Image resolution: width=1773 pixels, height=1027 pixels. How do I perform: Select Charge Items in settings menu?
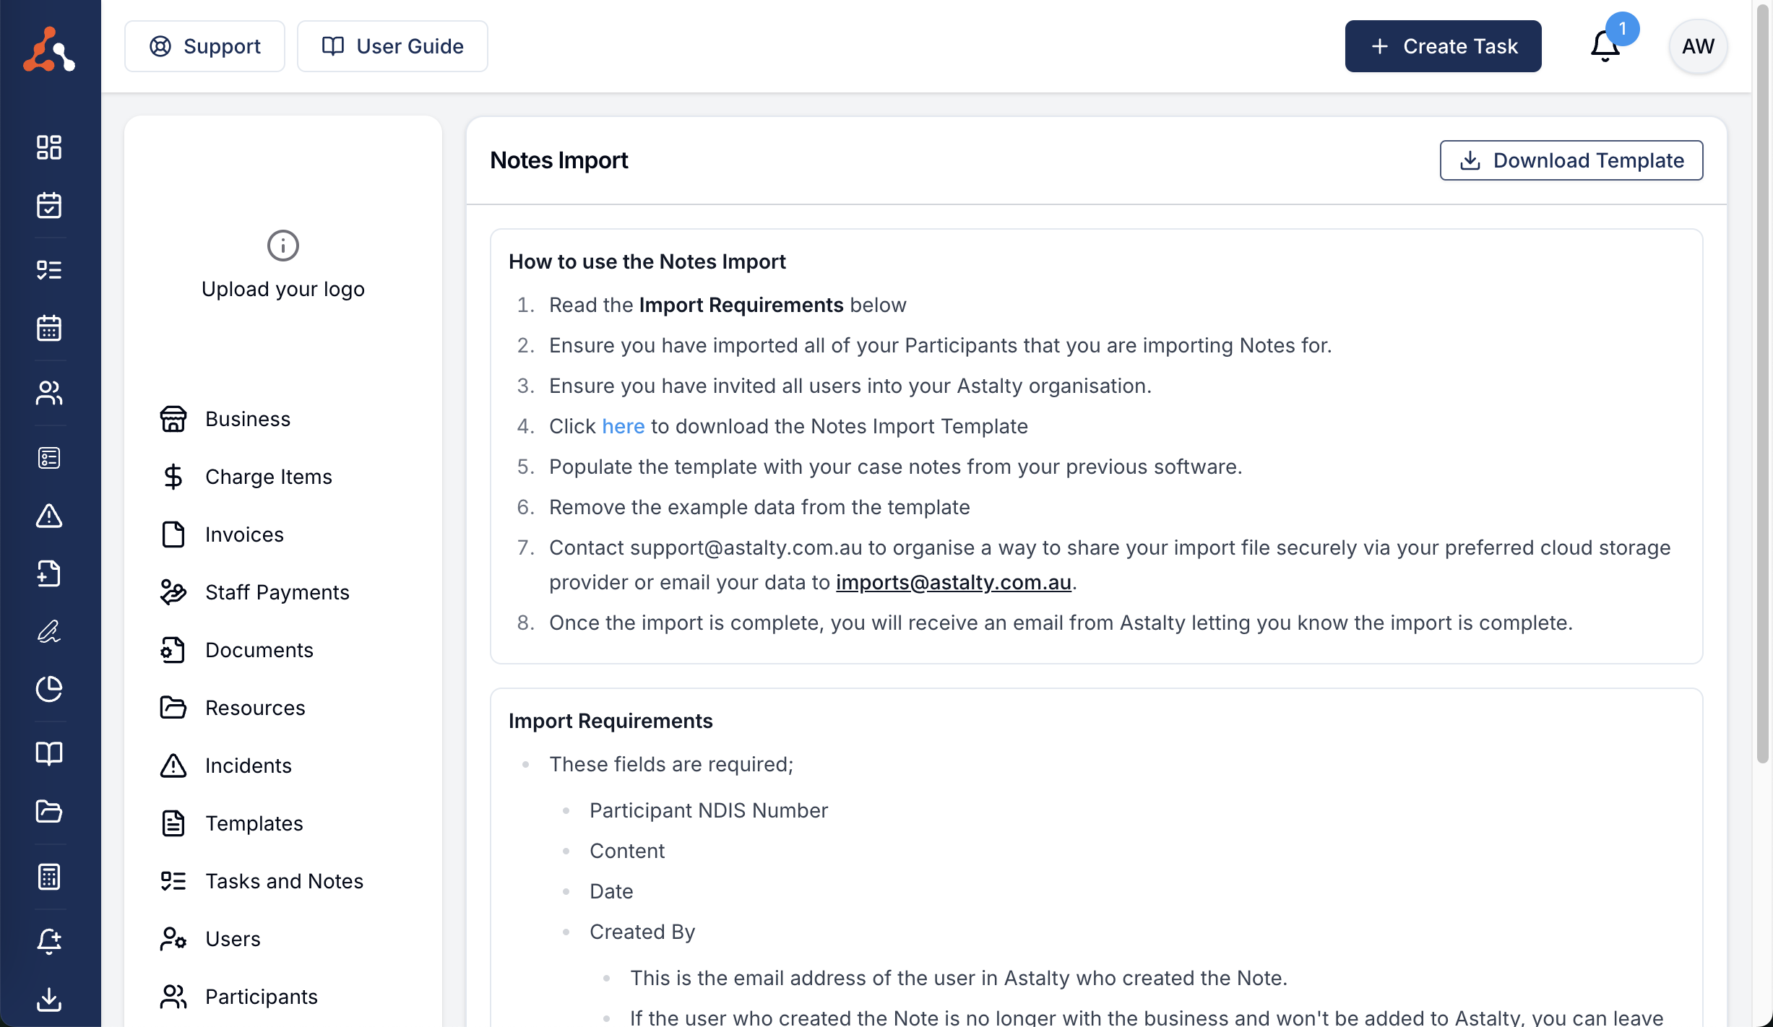(x=268, y=477)
